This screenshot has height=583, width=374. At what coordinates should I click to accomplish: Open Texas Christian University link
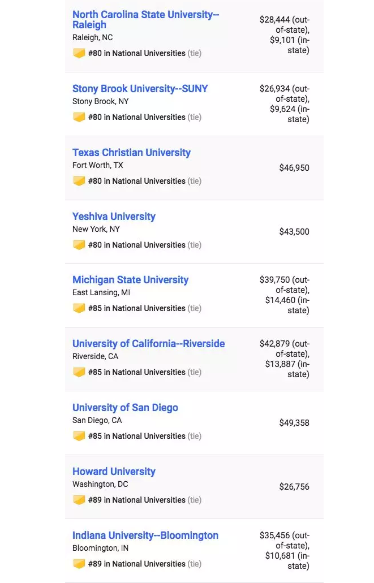(131, 153)
